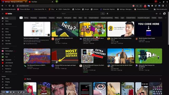Bookmark this page with the star icon

[141, 6]
